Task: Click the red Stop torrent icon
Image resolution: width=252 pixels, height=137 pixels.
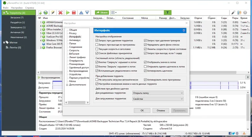Action: (x=74, y=13)
